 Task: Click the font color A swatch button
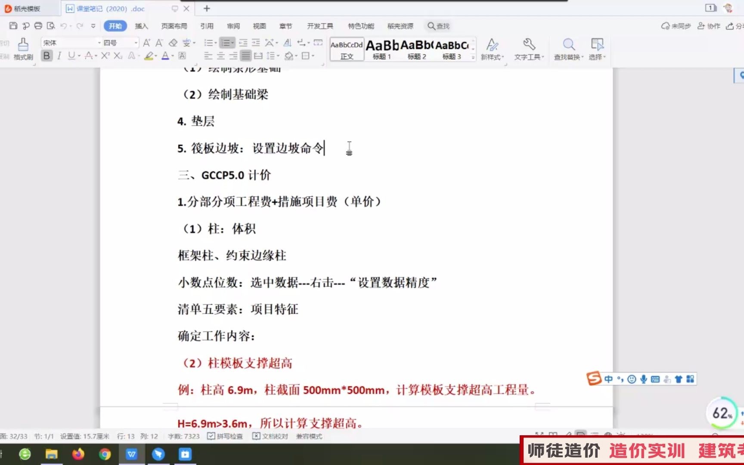(x=165, y=56)
